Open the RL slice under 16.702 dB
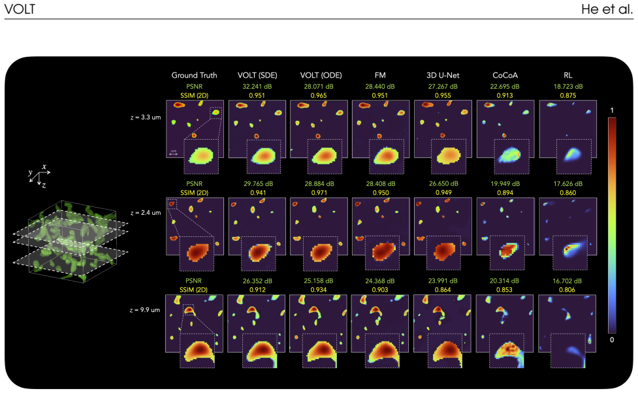 [x=567, y=323]
